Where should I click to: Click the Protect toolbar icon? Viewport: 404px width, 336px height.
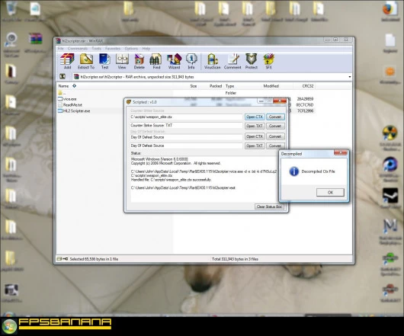point(252,61)
